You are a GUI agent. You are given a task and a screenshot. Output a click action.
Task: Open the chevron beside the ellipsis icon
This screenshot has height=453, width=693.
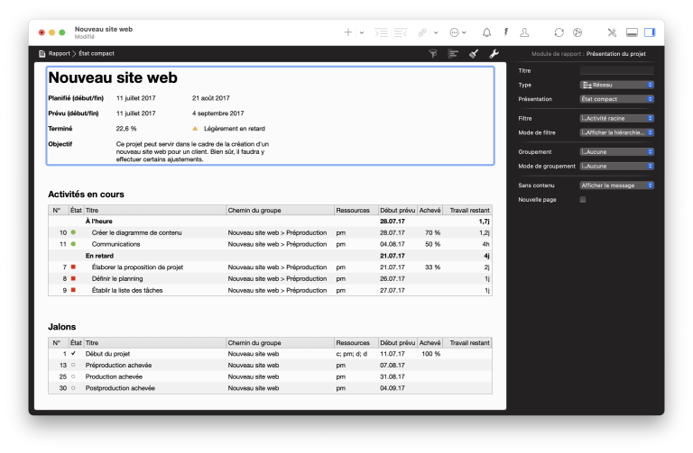[x=464, y=32]
